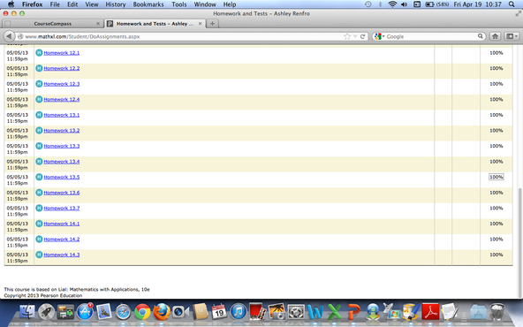Viewport: 523px width, 327px height.
Task: Click the homework icon beside Homework 13.6
Action: [39, 193]
